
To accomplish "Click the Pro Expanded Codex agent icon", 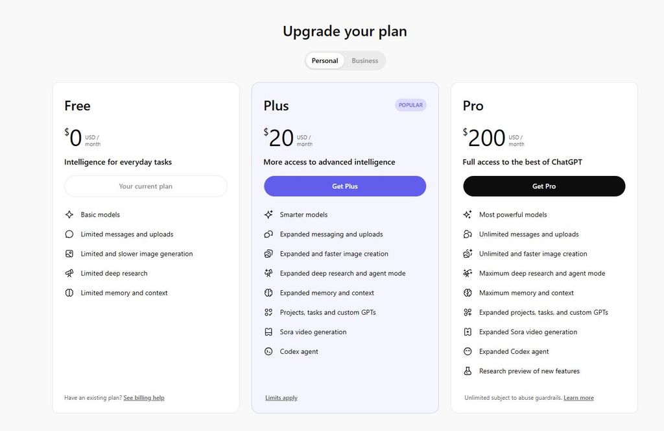I will 468,351.
